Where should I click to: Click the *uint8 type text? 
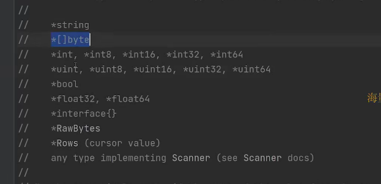click(106, 69)
